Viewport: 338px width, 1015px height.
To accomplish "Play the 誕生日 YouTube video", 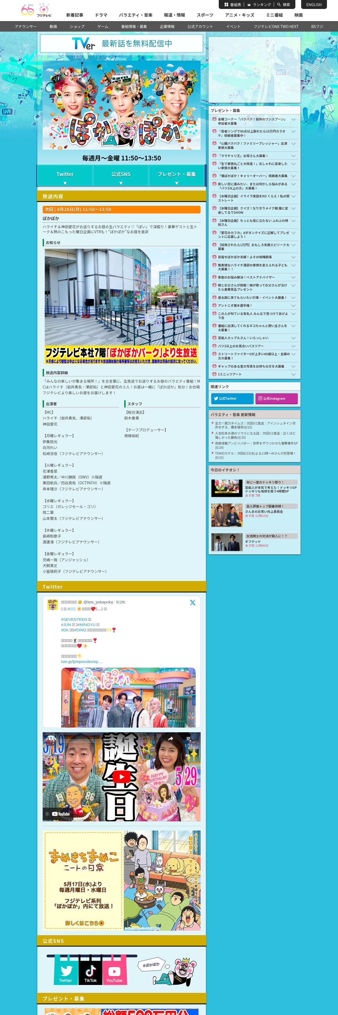I will click(122, 777).
